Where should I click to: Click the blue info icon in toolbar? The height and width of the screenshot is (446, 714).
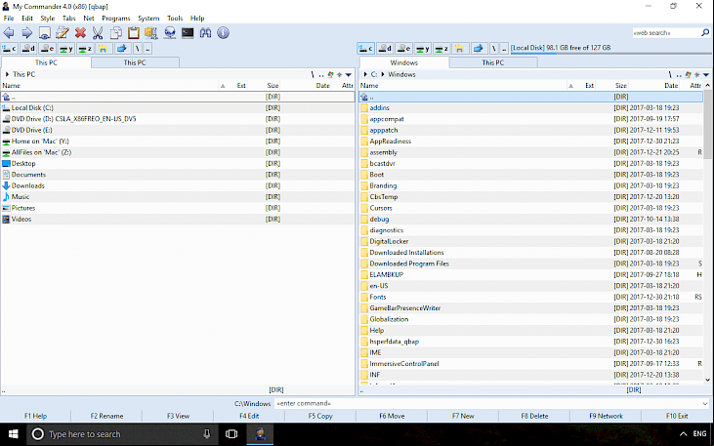pos(223,33)
